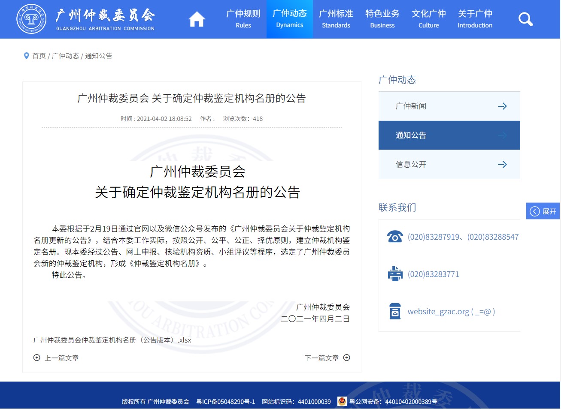Viewport: 561px width, 409px height.
Task: Go to 通知公告 in the breadcrumb
Action: [98, 56]
